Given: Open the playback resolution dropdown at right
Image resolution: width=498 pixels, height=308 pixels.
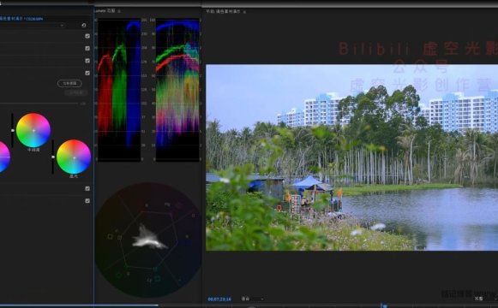Looking at the screenshot, I should (486, 299).
